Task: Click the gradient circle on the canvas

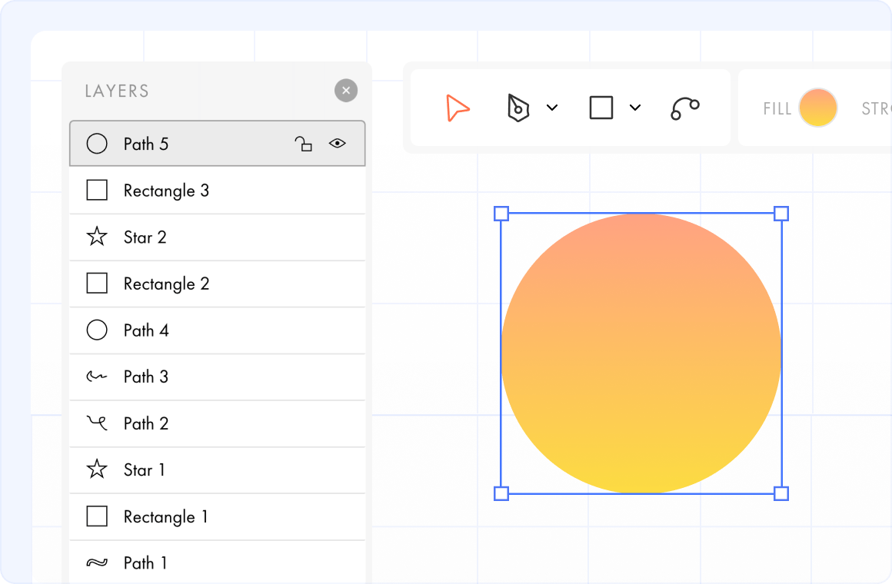Action: [641, 353]
